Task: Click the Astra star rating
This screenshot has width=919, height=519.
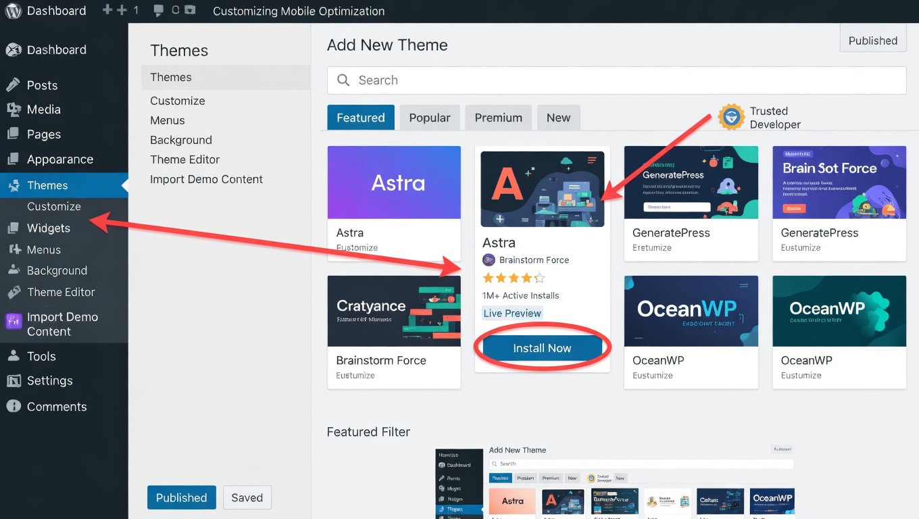Action: [x=514, y=278]
